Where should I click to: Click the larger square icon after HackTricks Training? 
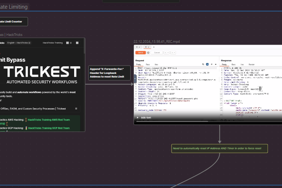(x=68, y=43)
